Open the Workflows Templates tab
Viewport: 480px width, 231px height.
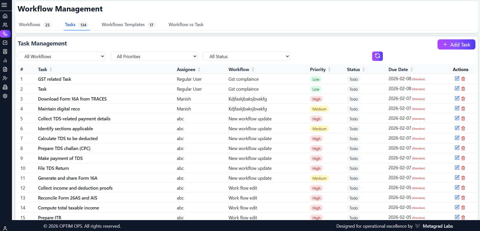pyautogui.click(x=128, y=25)
